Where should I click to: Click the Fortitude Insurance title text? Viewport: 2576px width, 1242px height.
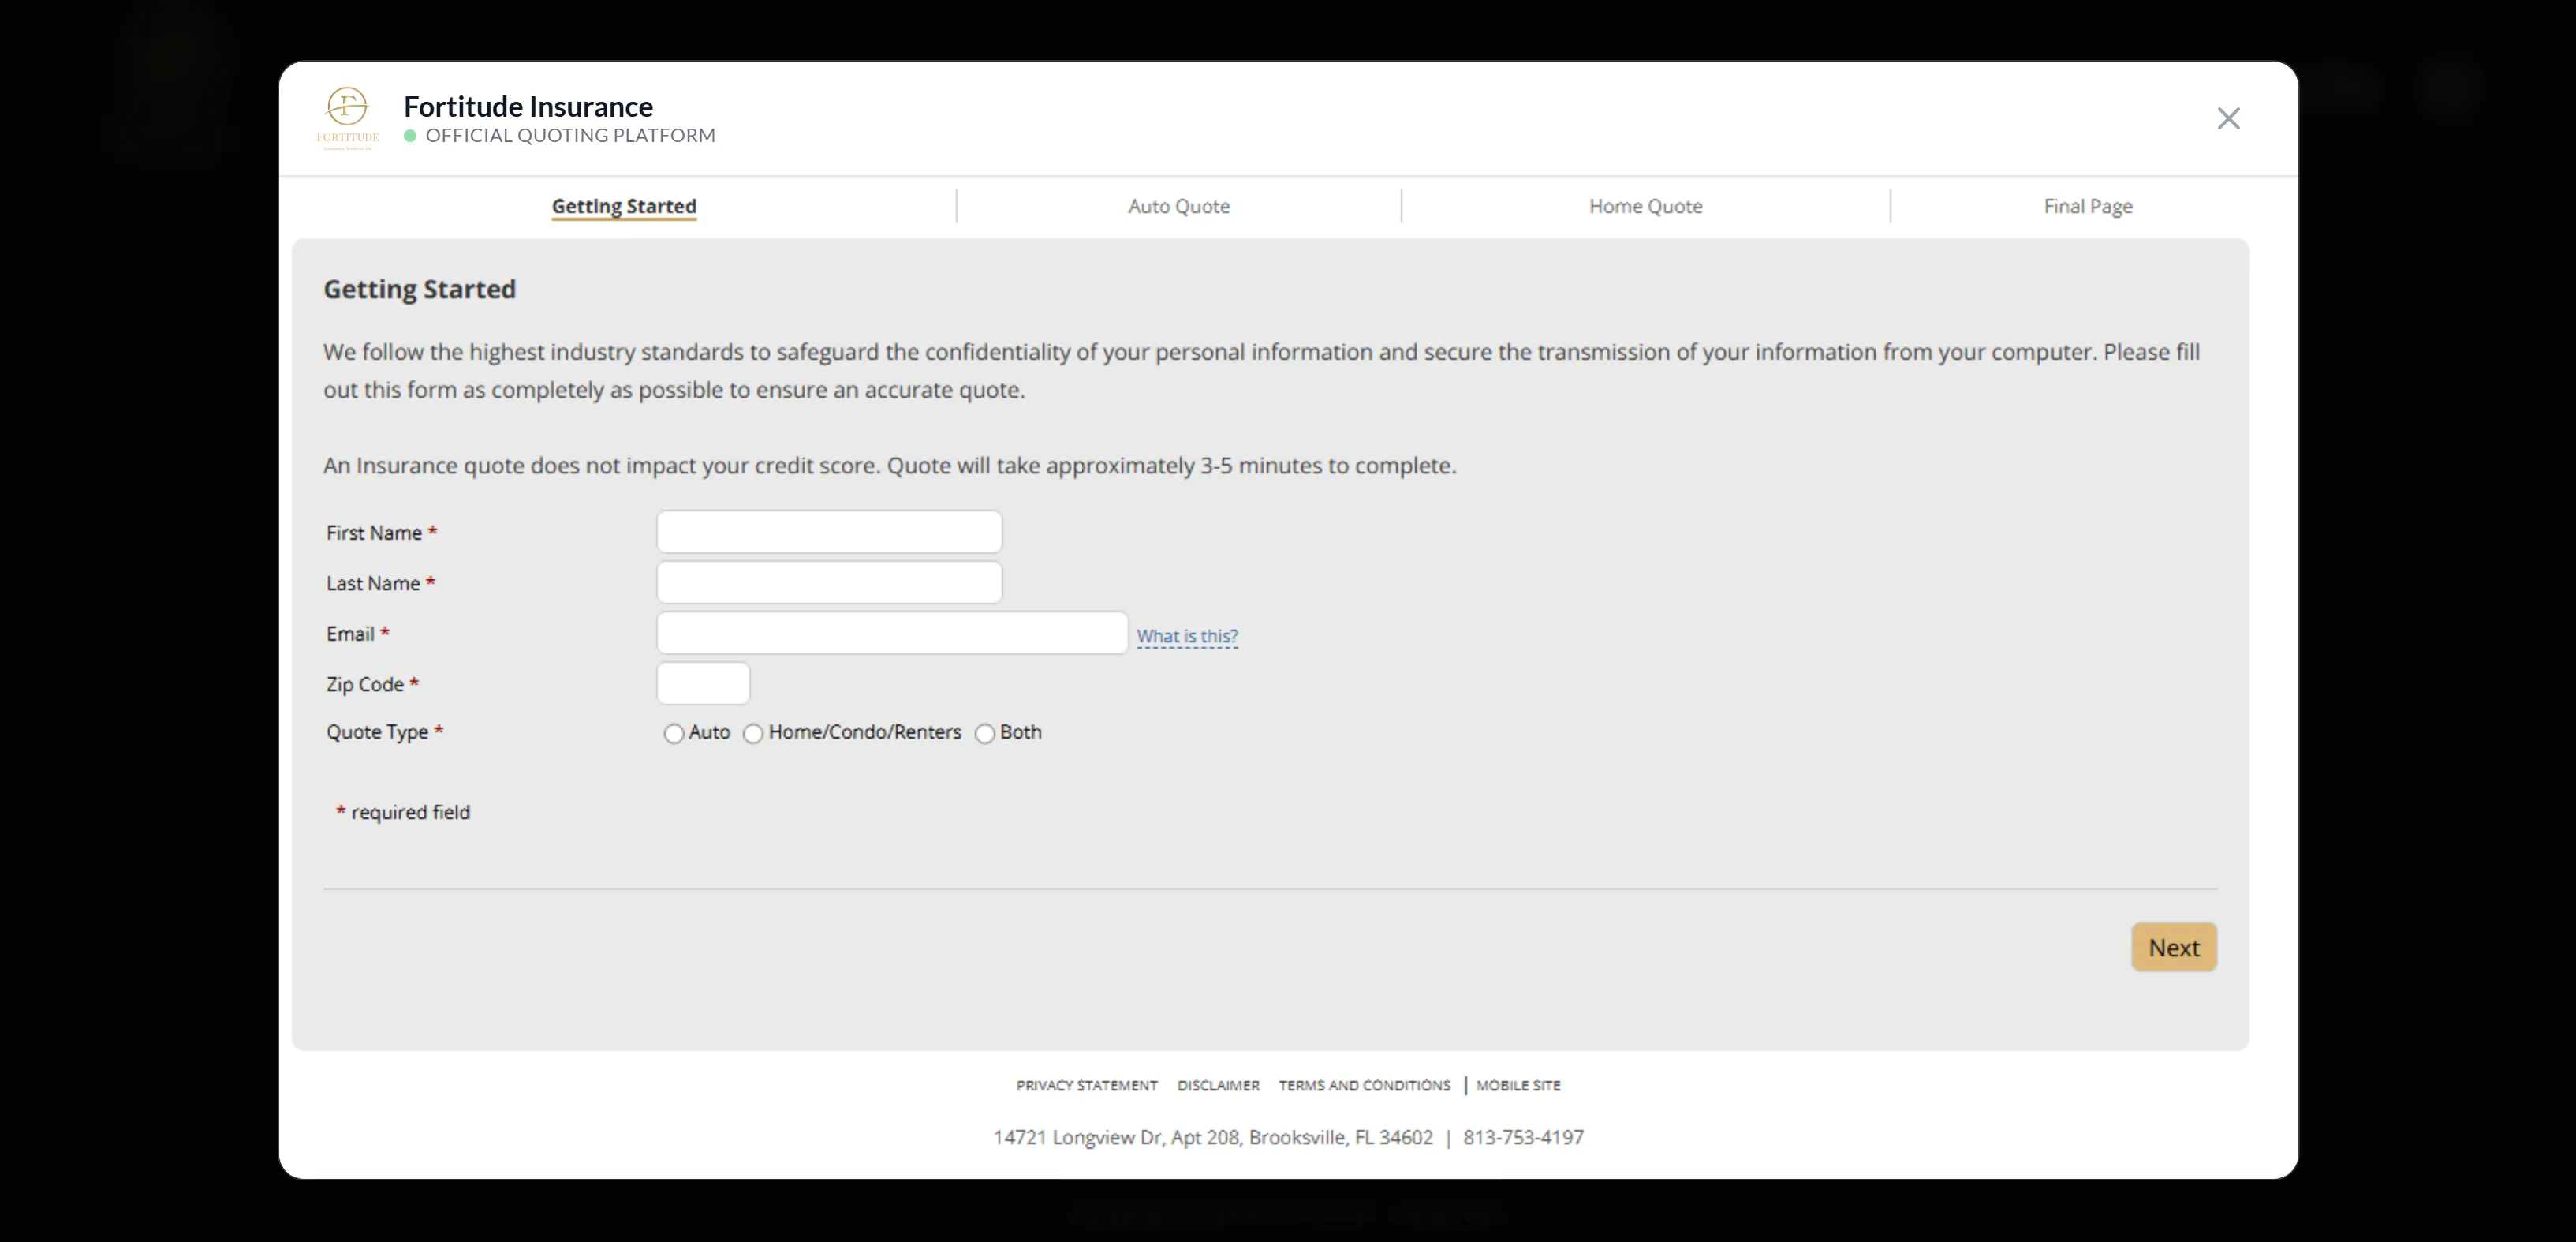[x=528, y=106]
